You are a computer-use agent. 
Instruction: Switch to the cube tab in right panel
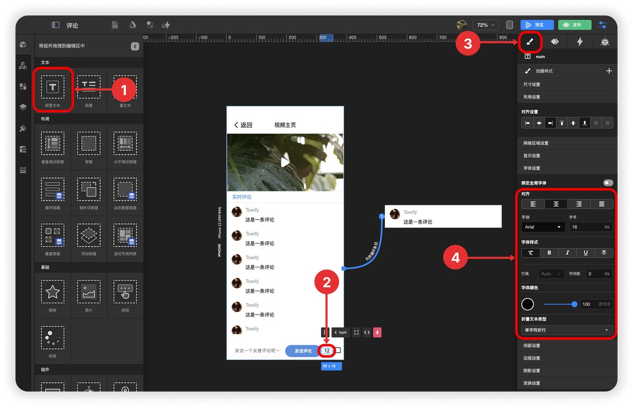coord(605,42)
